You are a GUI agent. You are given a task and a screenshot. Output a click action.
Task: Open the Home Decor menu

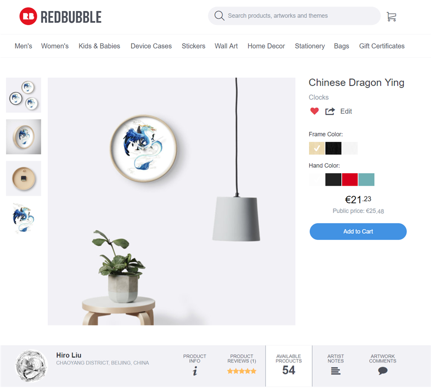tap(266, 46)
